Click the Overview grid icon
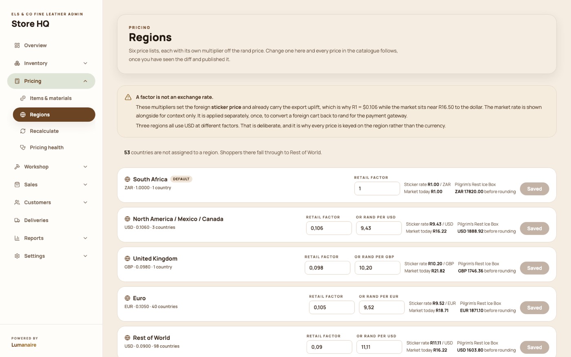This screenshot has height=357, width=571. coord(17,45)
